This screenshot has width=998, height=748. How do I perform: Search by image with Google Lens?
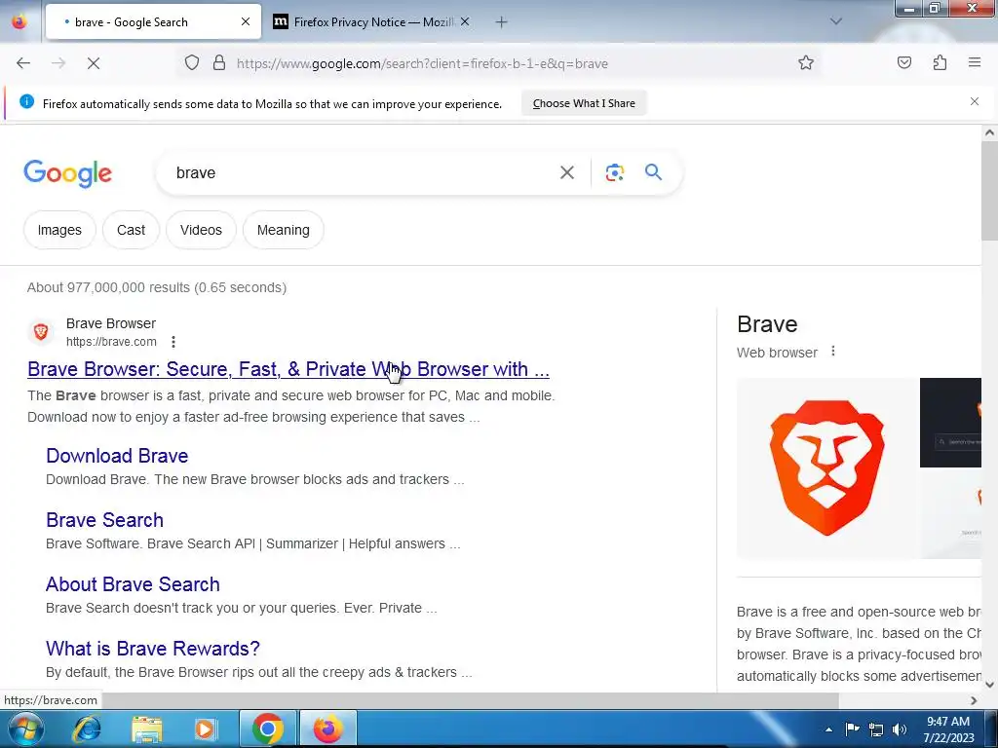coord(615,172)
